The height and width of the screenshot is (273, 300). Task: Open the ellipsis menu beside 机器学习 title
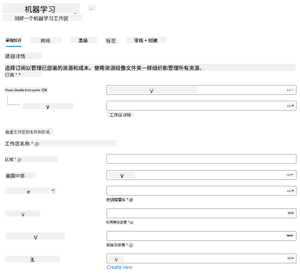pos(91,8)
